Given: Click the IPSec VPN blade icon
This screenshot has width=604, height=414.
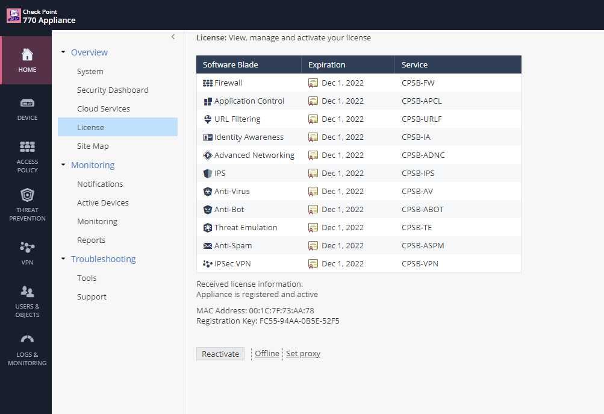Looking at the screenshot, I should tap(208, 264).
